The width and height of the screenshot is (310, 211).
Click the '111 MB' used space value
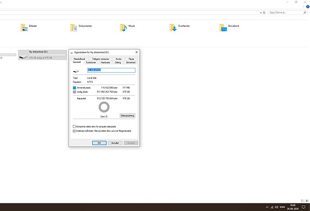coord(126,88)
